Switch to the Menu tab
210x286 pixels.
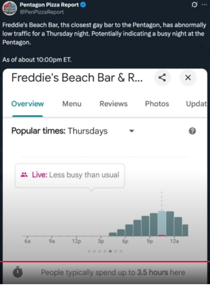(x=72, y=104)
